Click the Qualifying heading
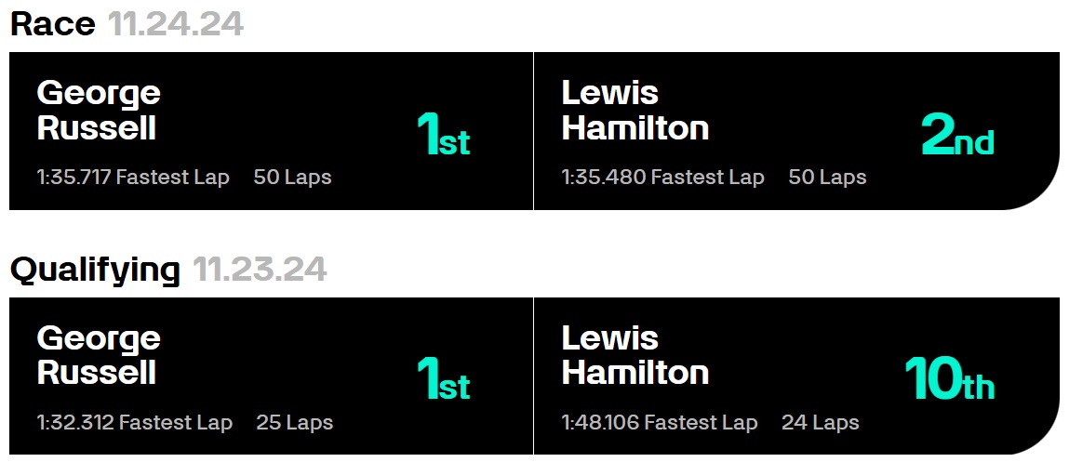 (x=96, y=270)
